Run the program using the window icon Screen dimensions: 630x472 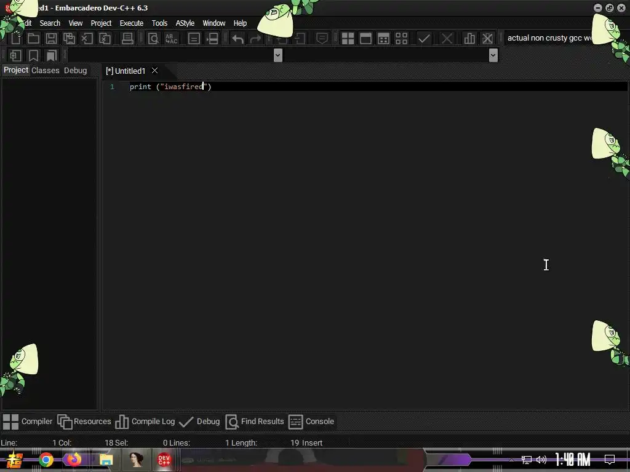(x=365, y=39)
